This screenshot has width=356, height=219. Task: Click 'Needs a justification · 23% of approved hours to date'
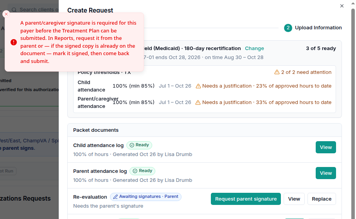267,86
